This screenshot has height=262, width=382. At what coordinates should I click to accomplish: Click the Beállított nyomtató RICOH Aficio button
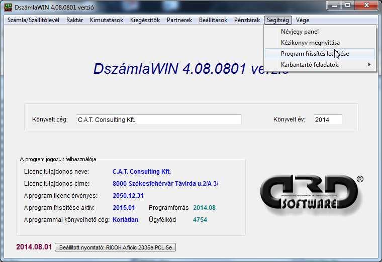pyautogui.click(x=115, y=247)
